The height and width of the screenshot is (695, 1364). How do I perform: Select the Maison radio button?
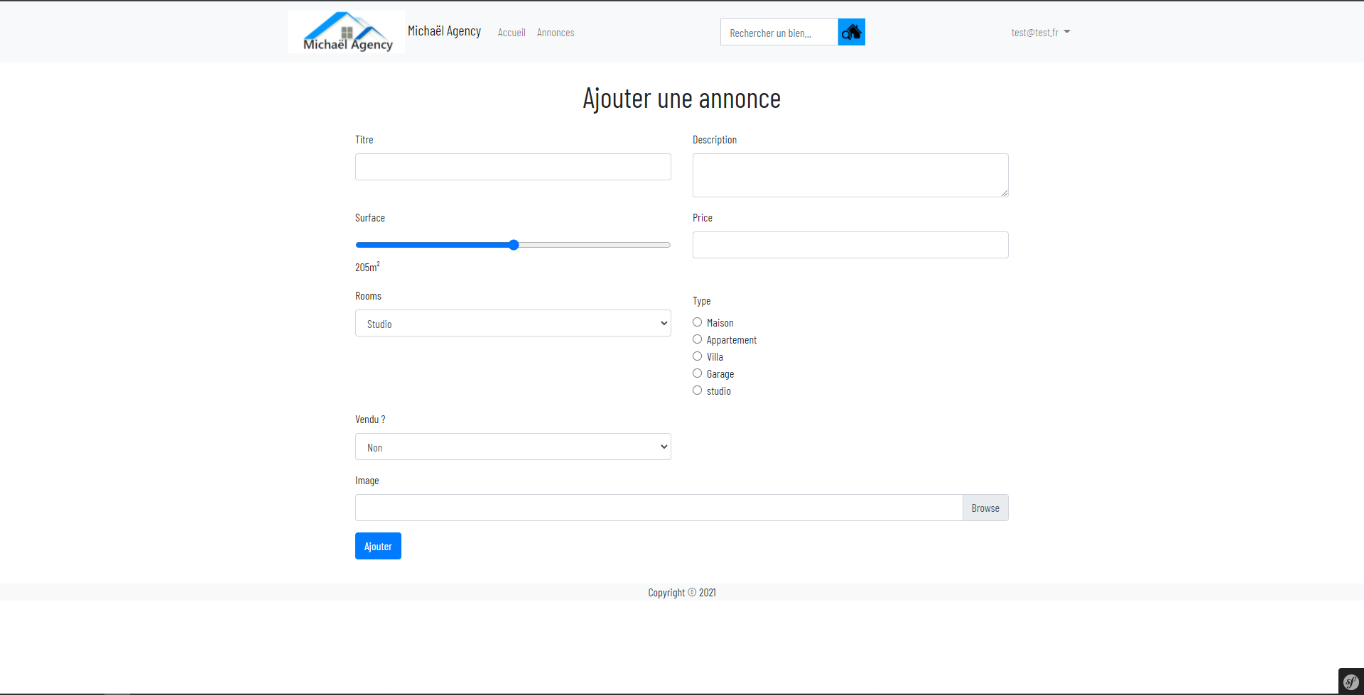[697, 322]
